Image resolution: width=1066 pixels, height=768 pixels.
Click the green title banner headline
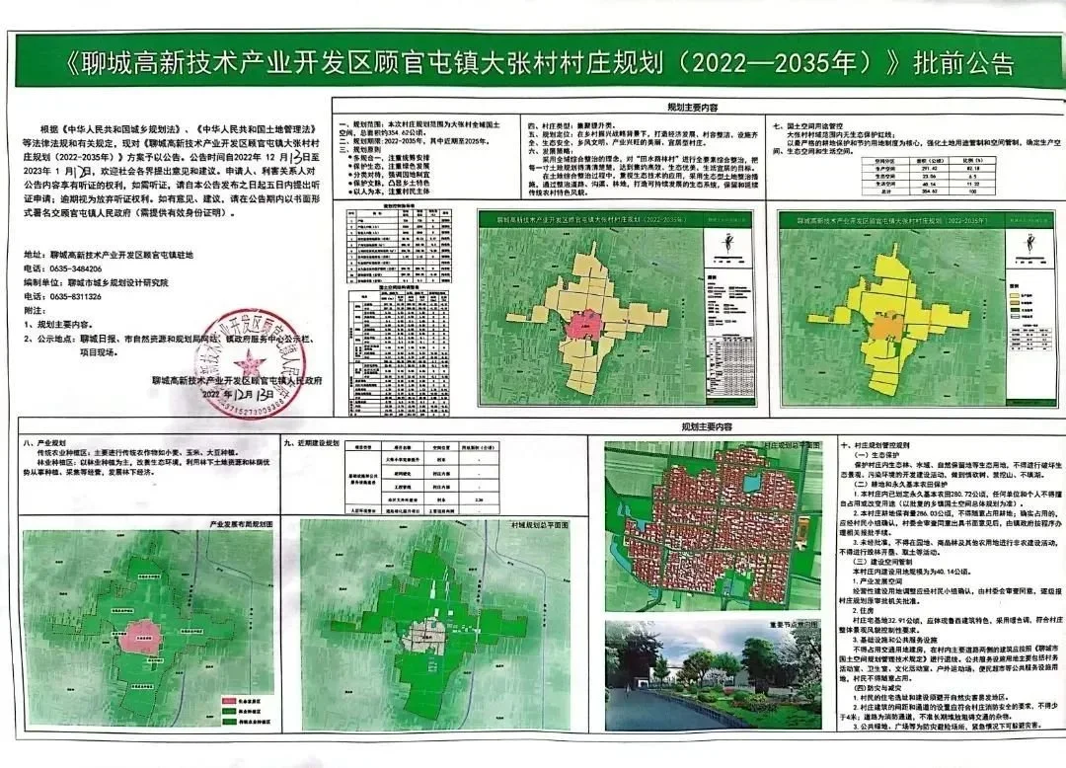(533, 62)
